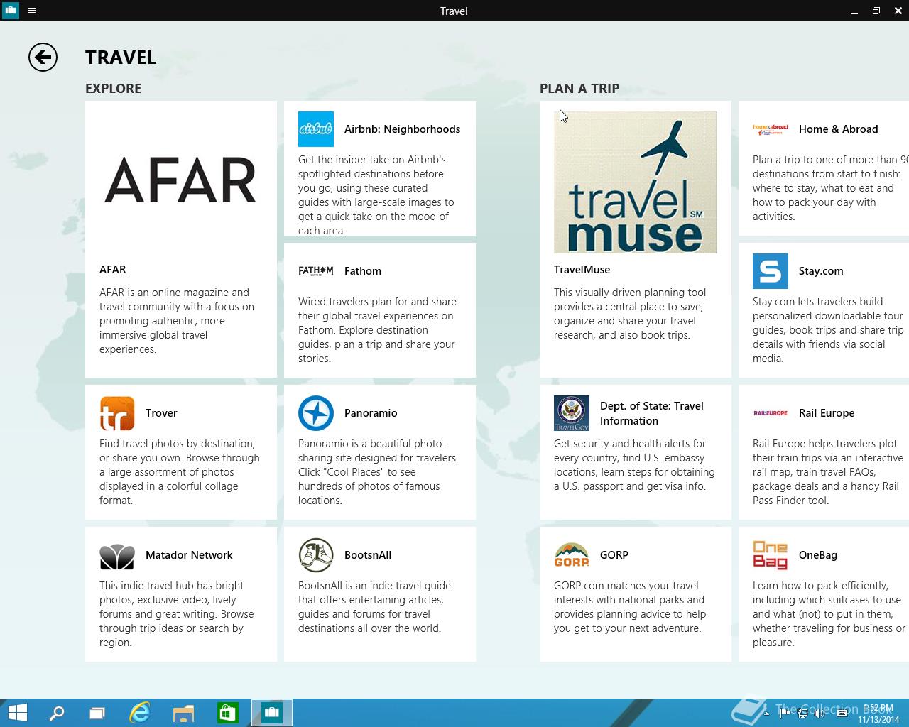
Task: Click the Rail Europe train trips description
Action: click(828, 472)
